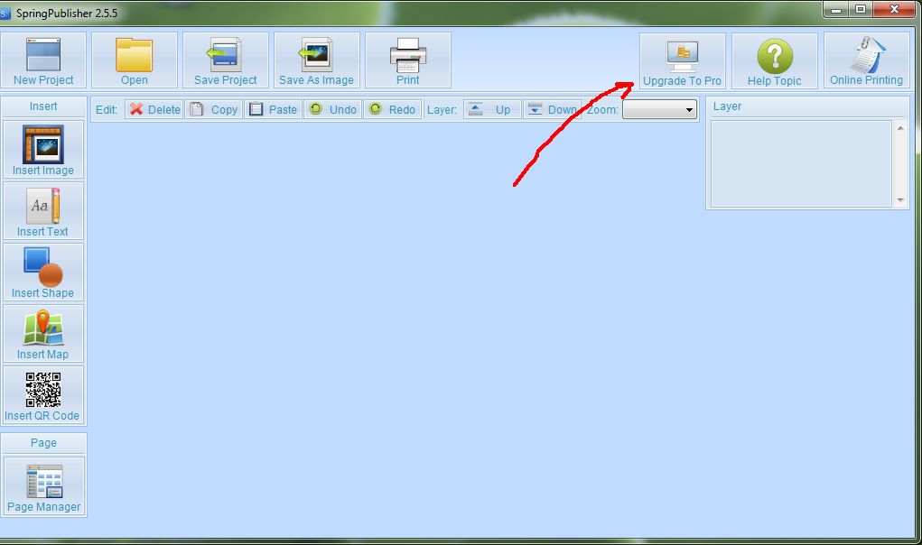Open Help Topic
The width and height of the screenshot is (922, 545).
click(x=774, y=61)
